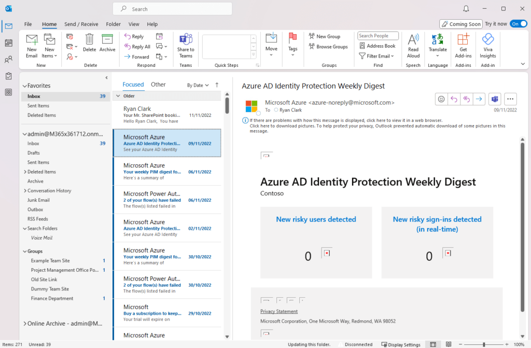Click New risky sign-ins detected link

[x=437, y=224]
